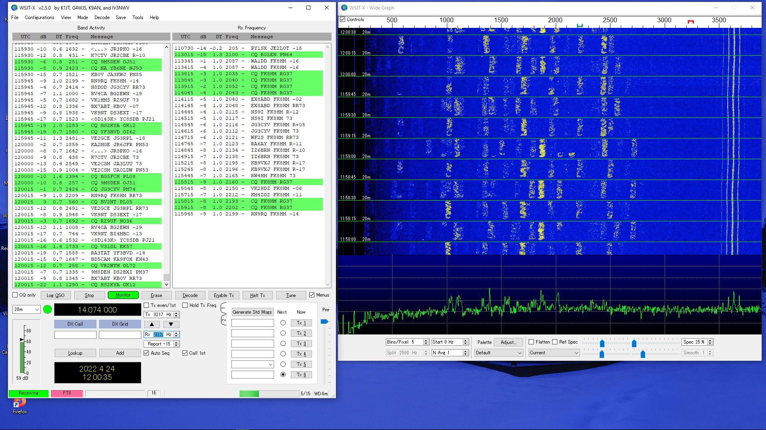This screenshot has height=430, width=766.
Task: Click the green sync indicator circle
Action: coord(47,309)
